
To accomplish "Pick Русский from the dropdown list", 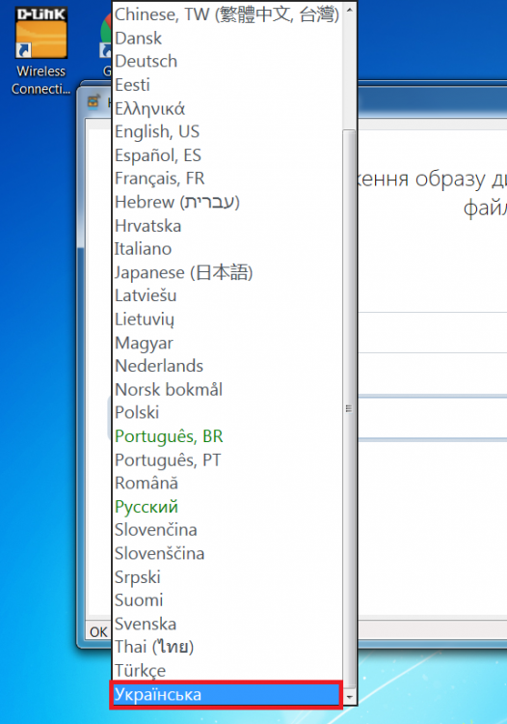I will click(227, 507).
